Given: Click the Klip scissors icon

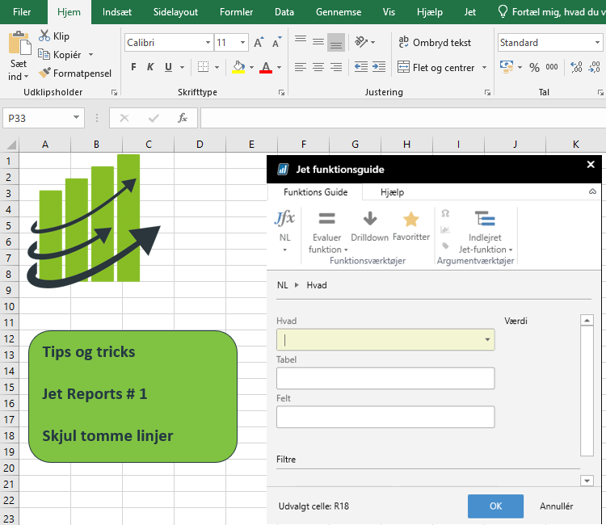Looking at the screenshot, I should 44,36.
